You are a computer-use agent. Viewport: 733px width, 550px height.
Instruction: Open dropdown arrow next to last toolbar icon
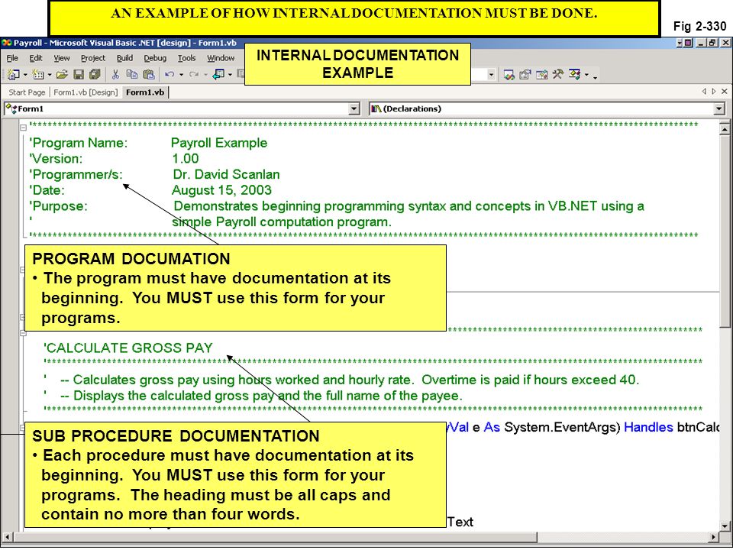586,74
